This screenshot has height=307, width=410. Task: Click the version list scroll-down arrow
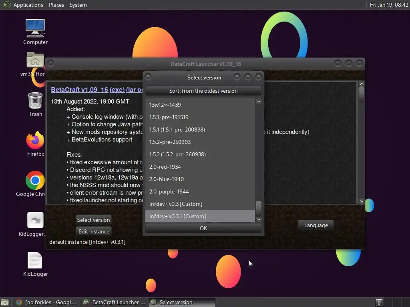point(259,219)
